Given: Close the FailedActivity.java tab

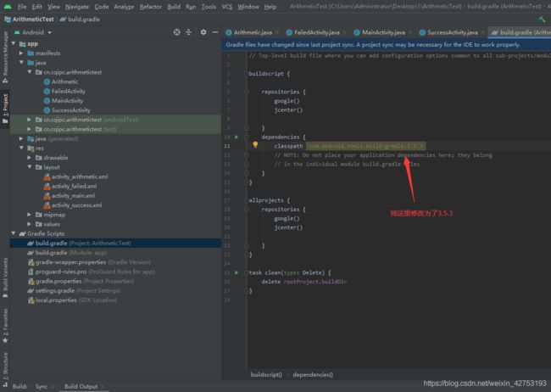Looking at the screenshot, I should pos(345,32).
